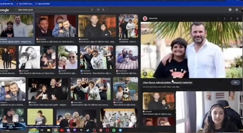Go to previous image in preview panel
Viewport: 243px width, 133px height.
218,19
